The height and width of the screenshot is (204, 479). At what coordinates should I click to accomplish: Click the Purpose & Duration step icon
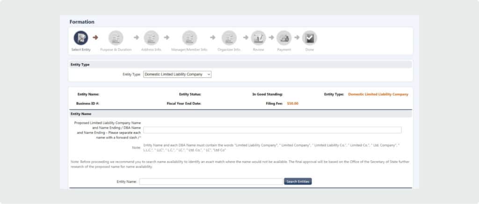[116, 38]
